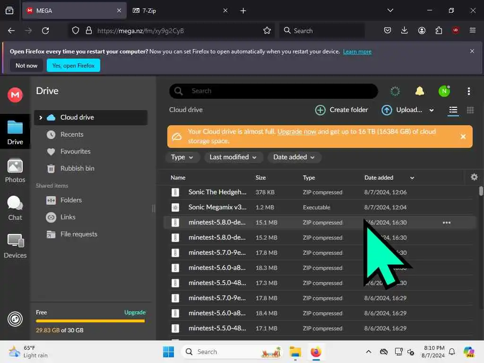Focus the Firefox search box

point(322,31)
